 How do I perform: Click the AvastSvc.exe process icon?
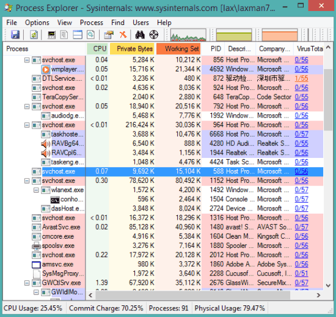[36, 227]
